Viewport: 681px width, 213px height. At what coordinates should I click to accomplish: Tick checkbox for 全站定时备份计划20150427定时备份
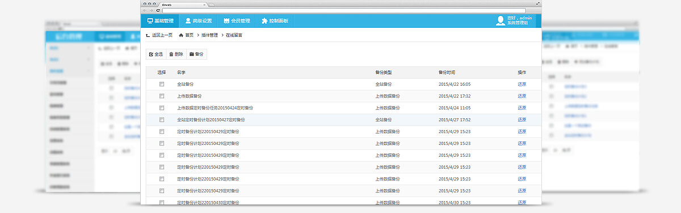click(162, 120)
